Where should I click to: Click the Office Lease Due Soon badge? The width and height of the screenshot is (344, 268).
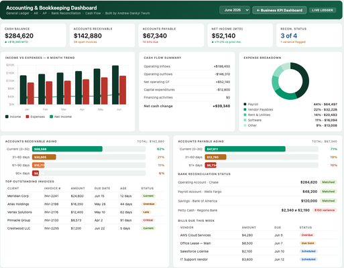(x=308, y=243)
